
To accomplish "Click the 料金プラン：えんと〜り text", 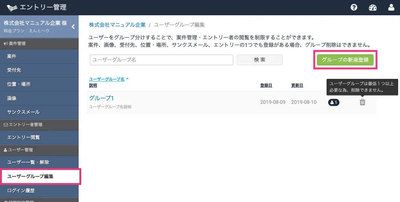I will [26, 31].
